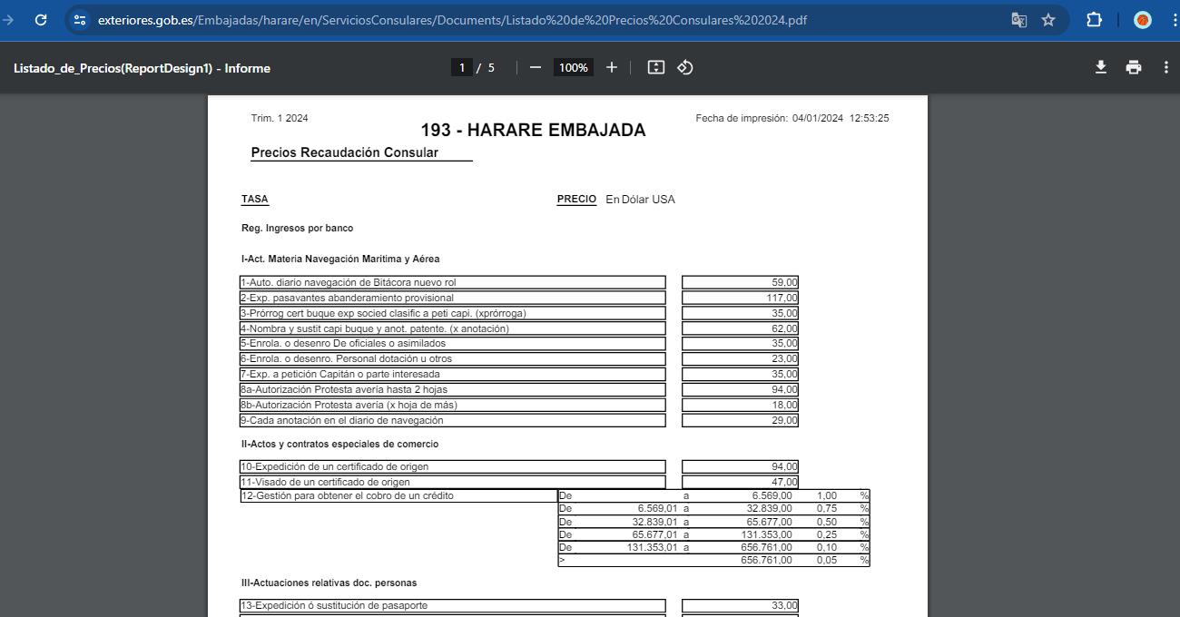Select the page number input field

462,66
